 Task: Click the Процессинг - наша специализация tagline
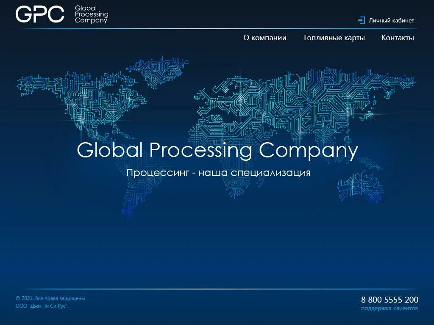pyautogui.click(x=218, y=173)
